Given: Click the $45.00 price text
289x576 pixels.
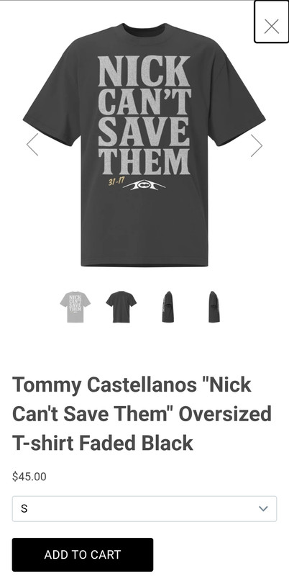Looking at the screenshot, I should coord(29,477).
